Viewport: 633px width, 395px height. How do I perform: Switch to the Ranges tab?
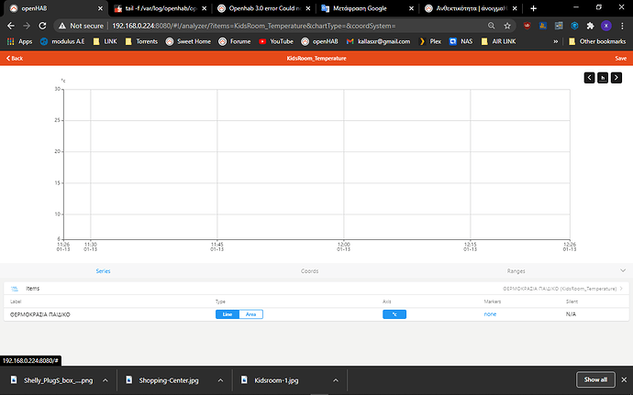click(516, 271)
